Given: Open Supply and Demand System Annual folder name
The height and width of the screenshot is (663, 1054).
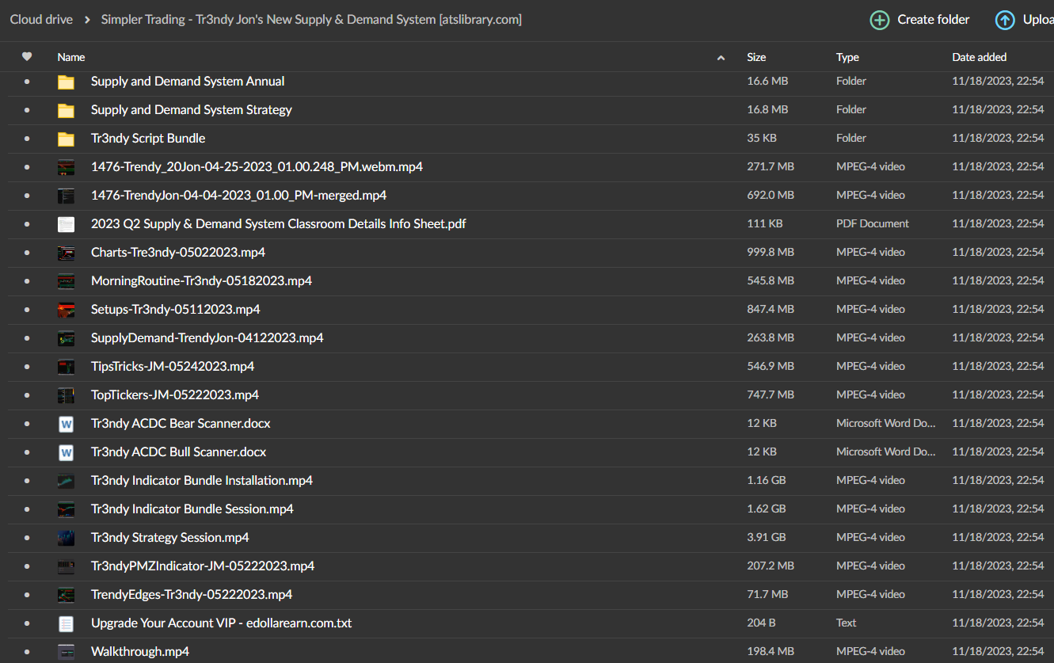Looking at the screenshot, I should 188,82.
